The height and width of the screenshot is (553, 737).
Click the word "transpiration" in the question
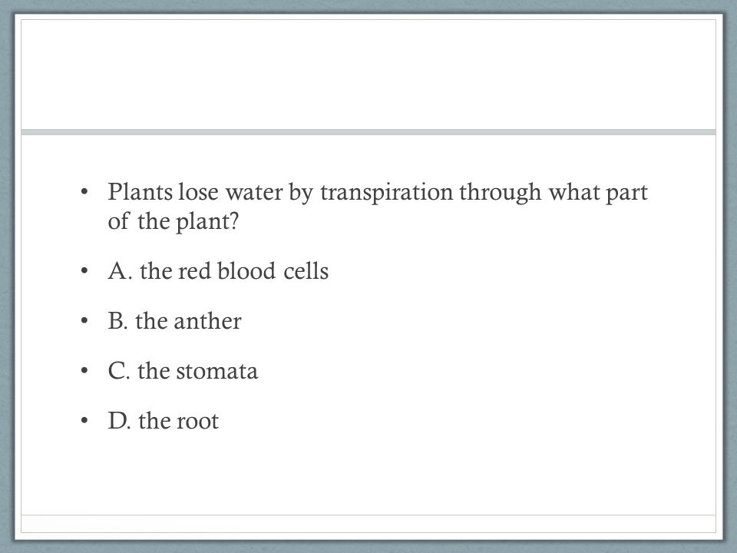(x=386, y=193)
